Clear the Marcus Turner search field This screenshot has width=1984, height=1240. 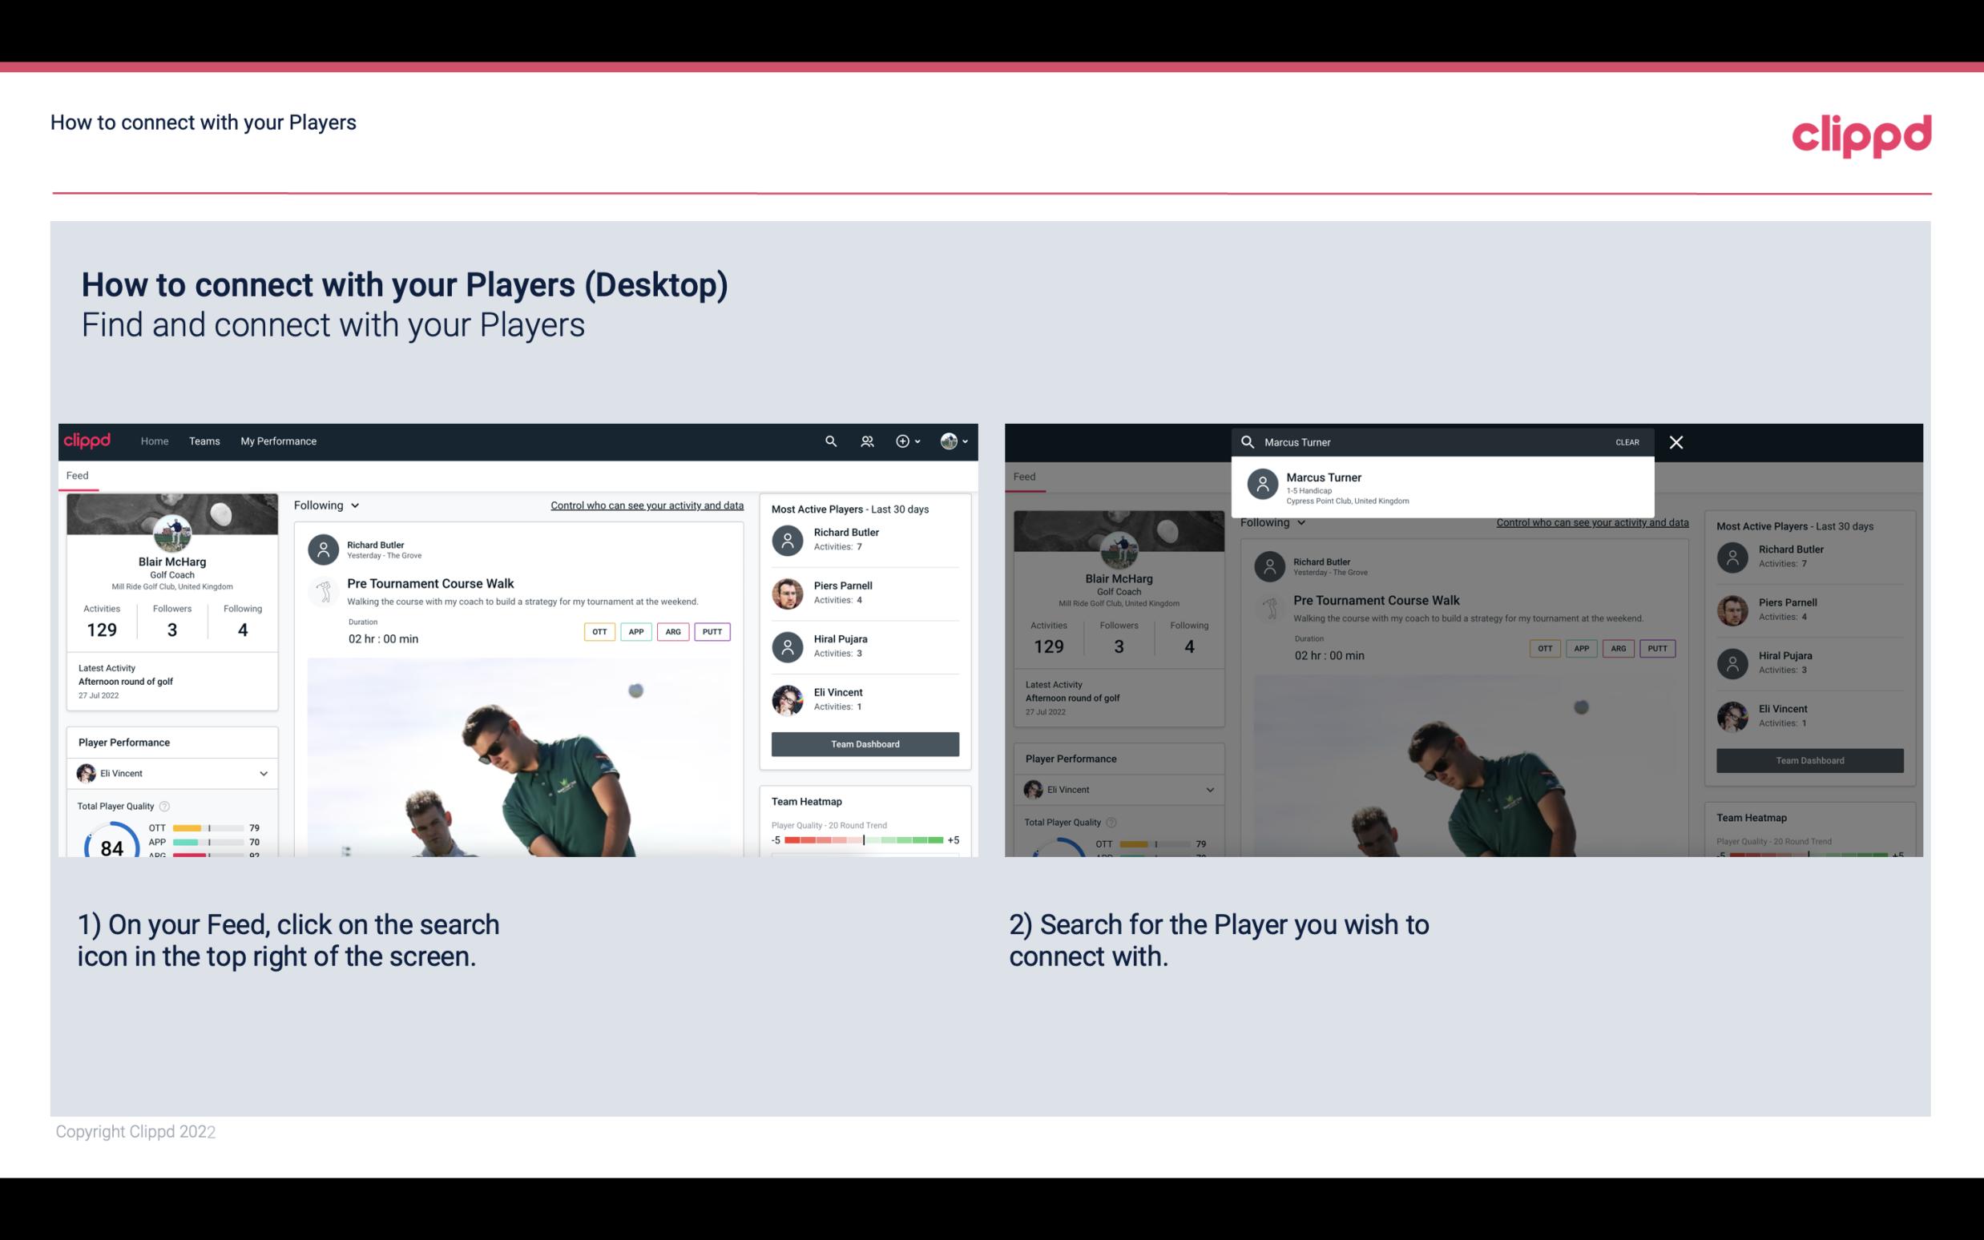point(1627,441)
